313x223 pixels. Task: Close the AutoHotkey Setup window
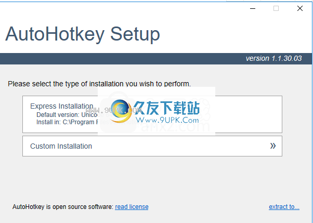[300, 8]
